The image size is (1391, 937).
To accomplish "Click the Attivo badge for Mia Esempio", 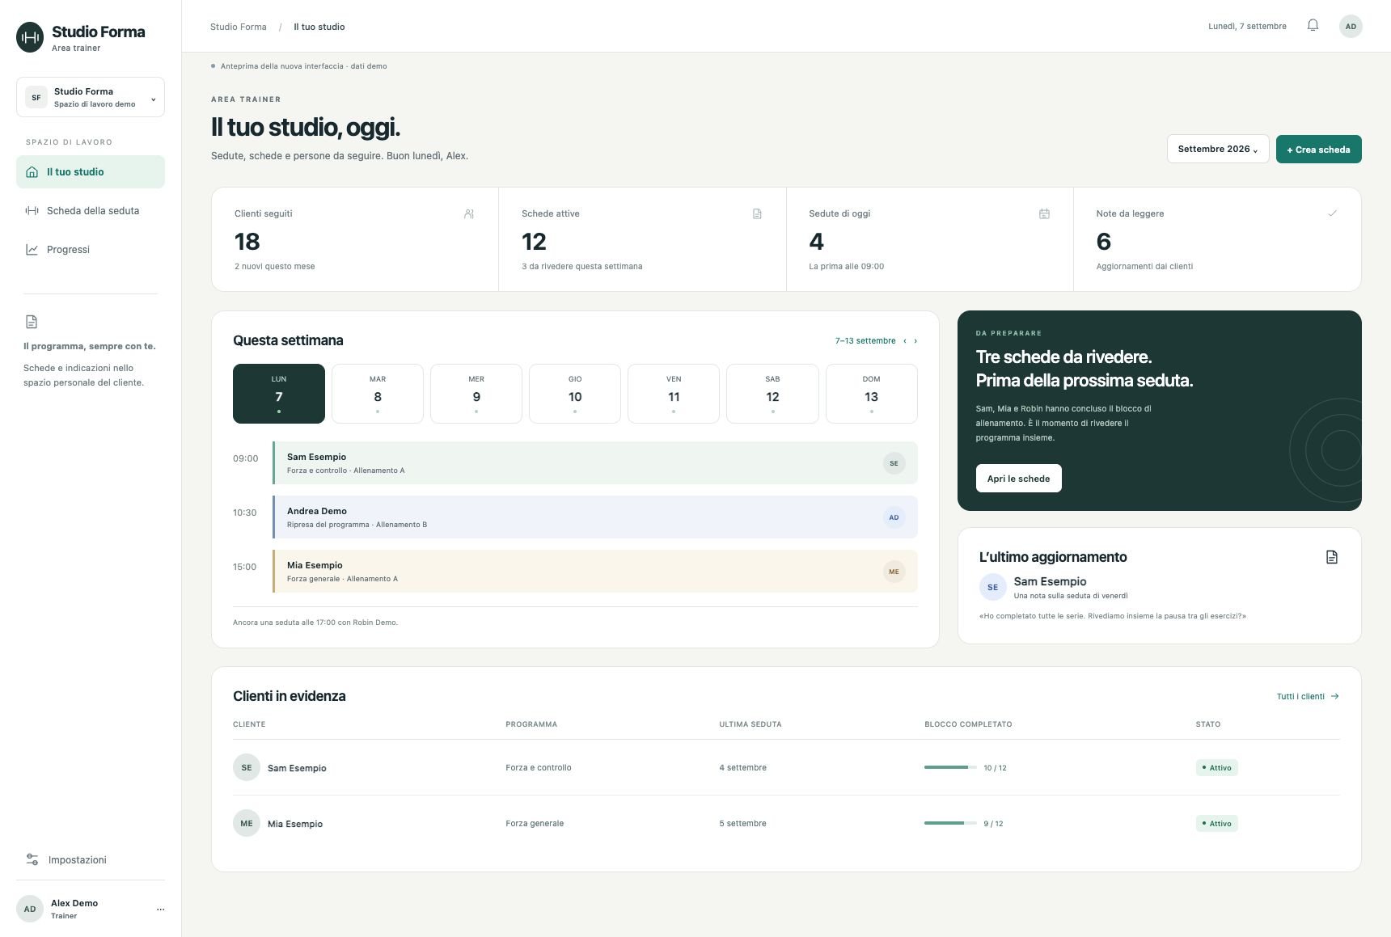I will click(1216, 824).
